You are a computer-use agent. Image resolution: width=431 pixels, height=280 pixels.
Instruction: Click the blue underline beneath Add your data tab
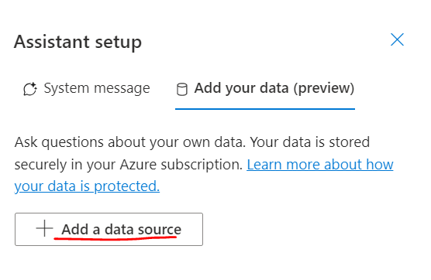click(x=265, y=109)
